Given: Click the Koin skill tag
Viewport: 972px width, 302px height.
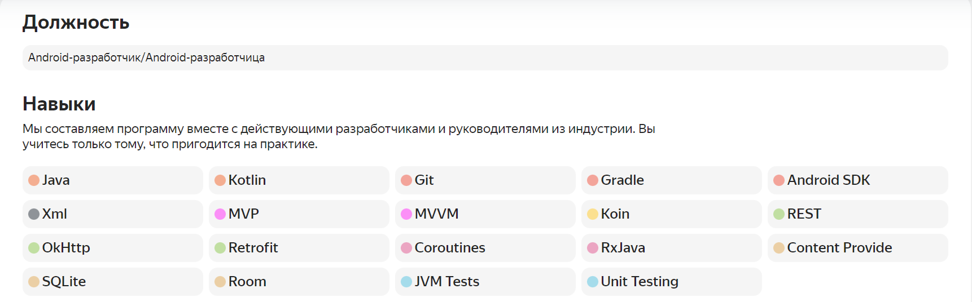Looking at the screenshot, I should coord(671,214).
